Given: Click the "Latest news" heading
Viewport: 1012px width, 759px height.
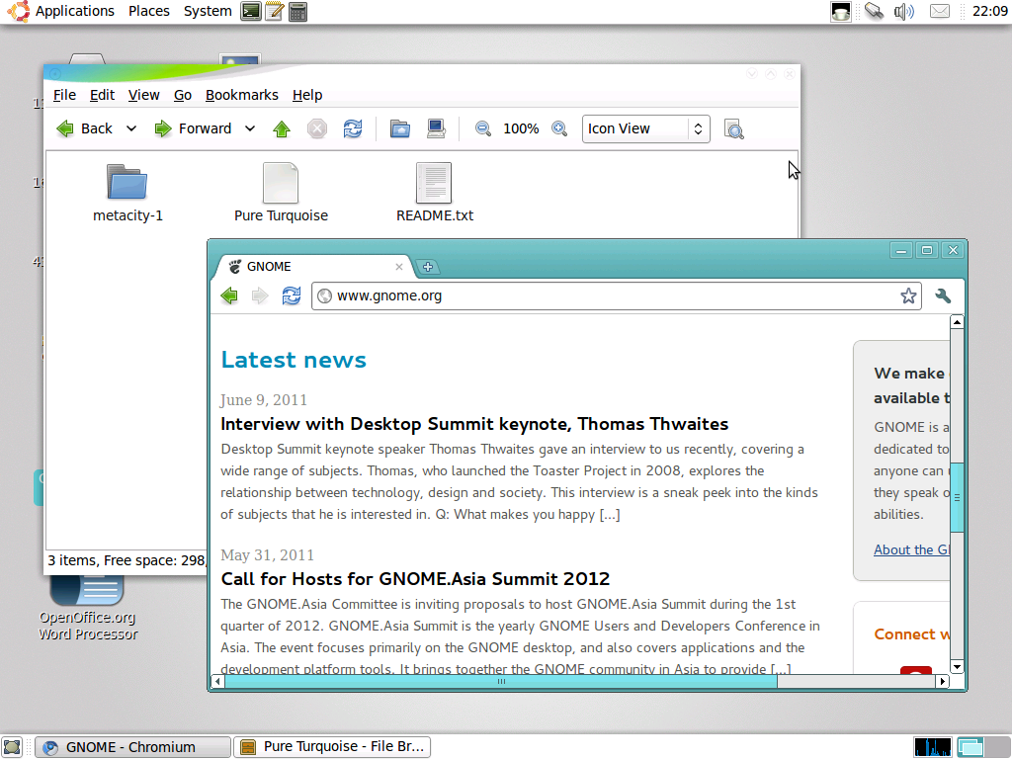Looking at the screenshot, I should coord(294,360).
